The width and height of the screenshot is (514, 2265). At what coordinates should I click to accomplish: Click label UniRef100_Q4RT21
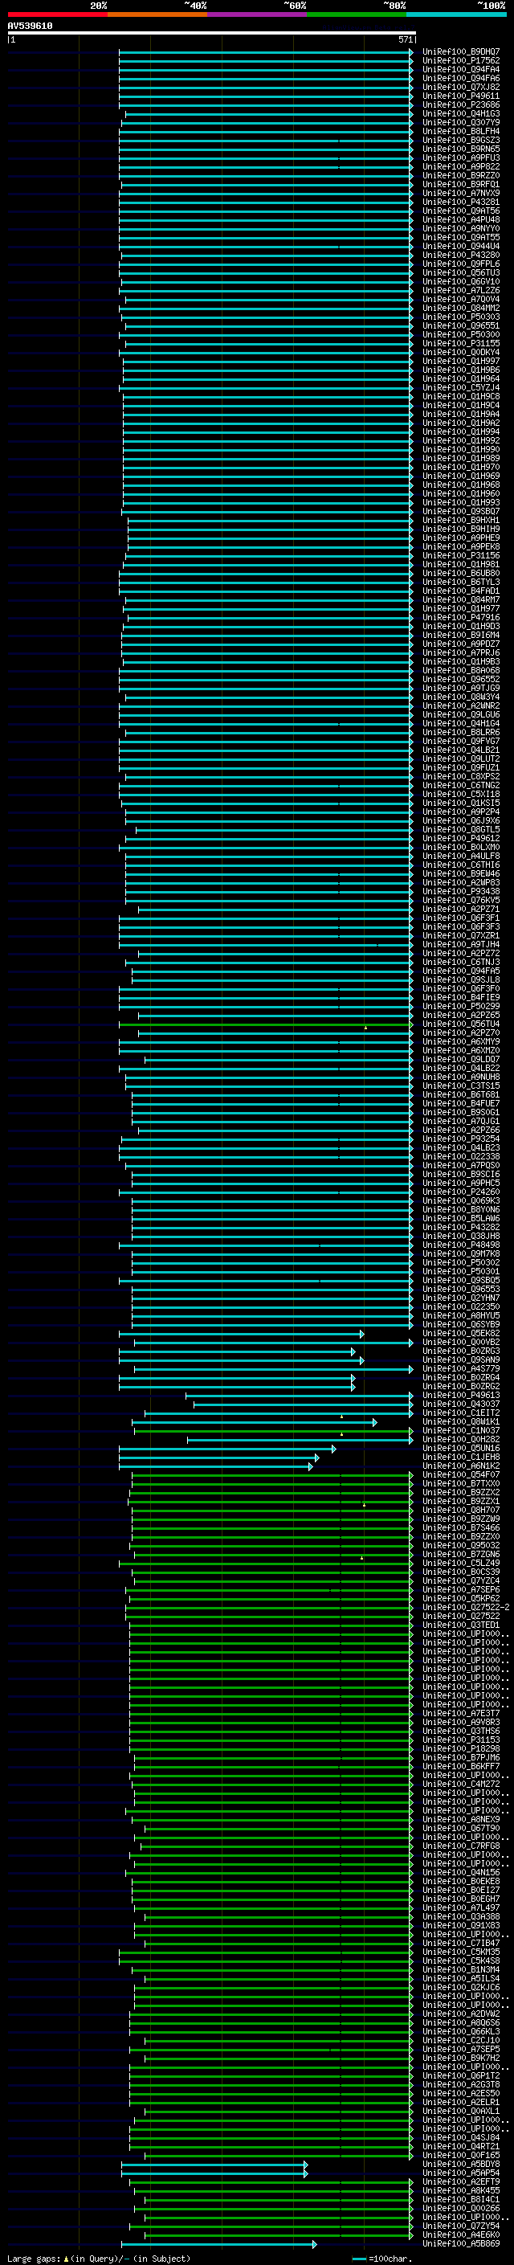point(461,2146)
